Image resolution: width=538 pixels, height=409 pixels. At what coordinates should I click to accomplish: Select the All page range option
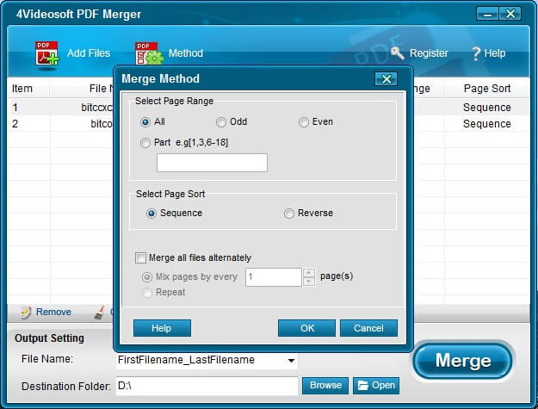(x=145, y=122)
